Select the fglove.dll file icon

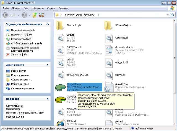pos(109,76)
